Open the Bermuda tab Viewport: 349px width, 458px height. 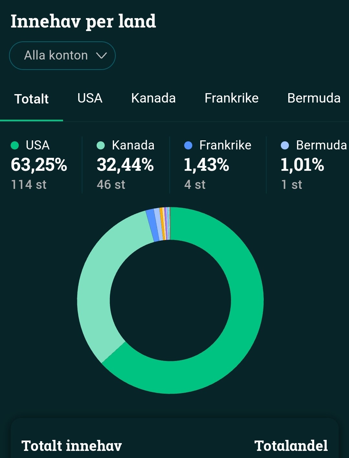point(314,98)
